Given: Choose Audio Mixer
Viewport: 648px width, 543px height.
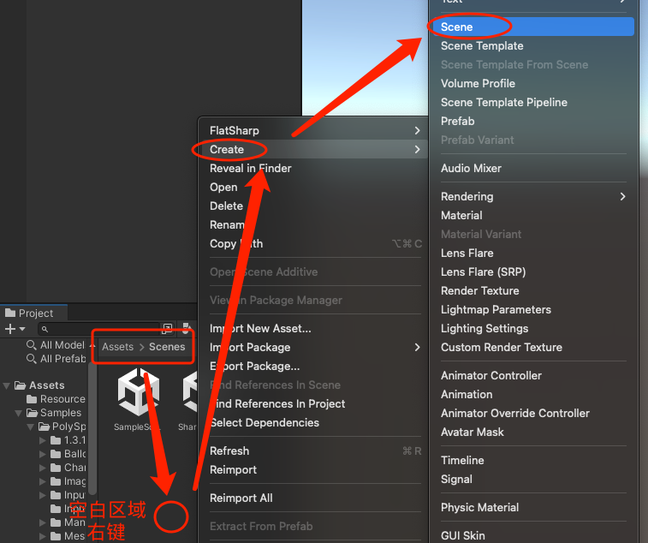Looking at the screenshot, I should point(532,169).
